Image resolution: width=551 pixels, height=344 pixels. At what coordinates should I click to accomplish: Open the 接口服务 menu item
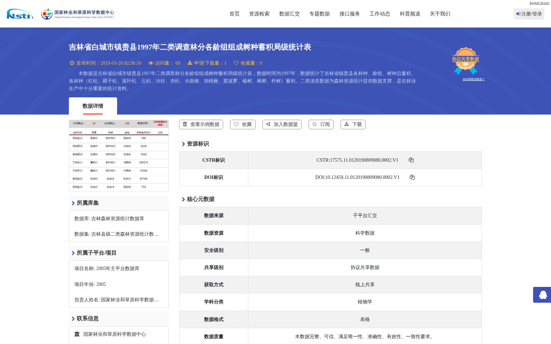pos(350,14)
